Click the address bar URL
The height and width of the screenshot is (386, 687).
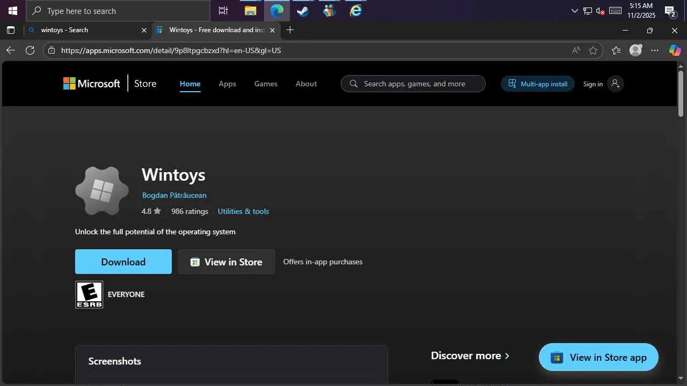pos(171,50)
